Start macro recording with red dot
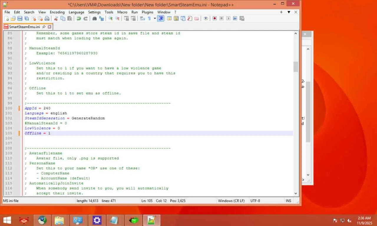 215,19
